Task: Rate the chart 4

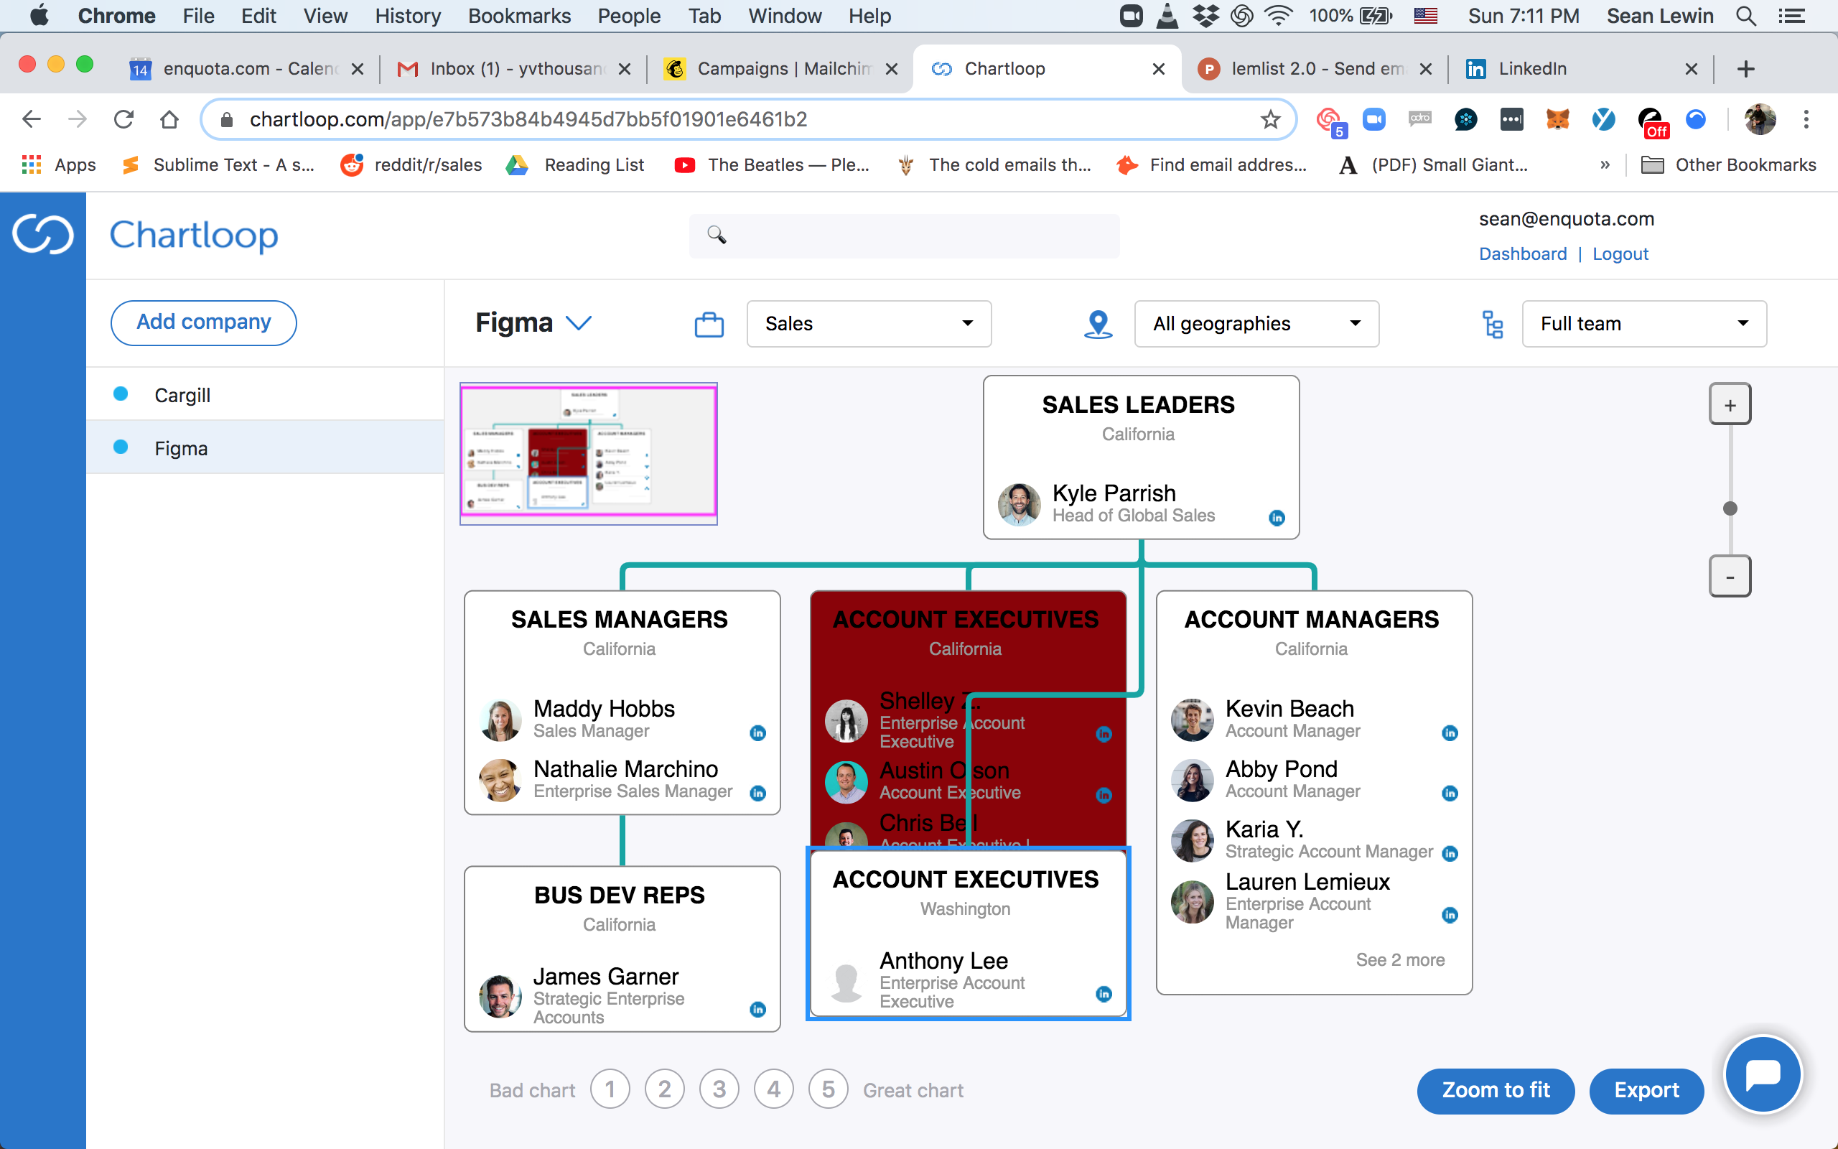Action: tap(774, 1089)
